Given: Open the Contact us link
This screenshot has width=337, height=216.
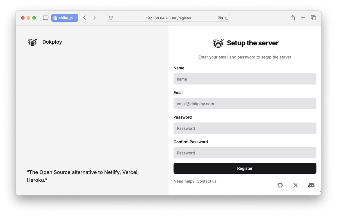Looking at the screenshot, I should point(207,181).
